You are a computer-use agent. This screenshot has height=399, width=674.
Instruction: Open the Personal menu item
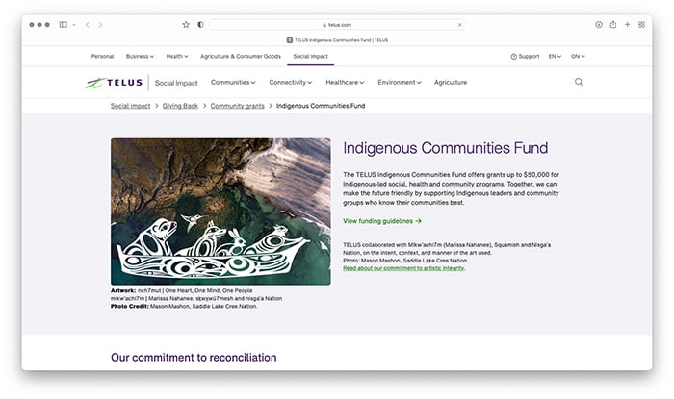click(102, 56)
